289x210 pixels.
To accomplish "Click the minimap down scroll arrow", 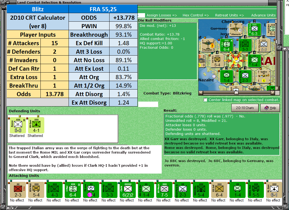I will (277, 88).
